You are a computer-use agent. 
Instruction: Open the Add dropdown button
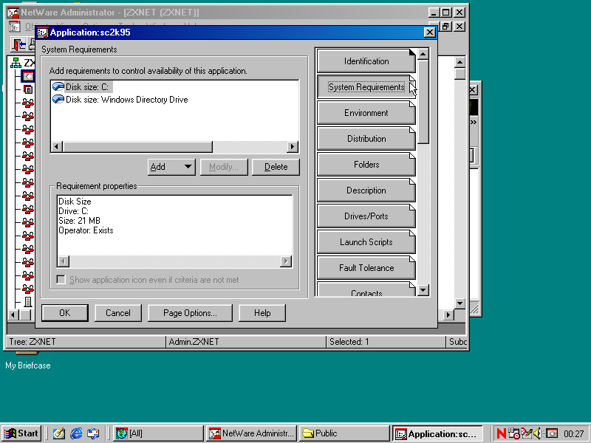point(171,167)
